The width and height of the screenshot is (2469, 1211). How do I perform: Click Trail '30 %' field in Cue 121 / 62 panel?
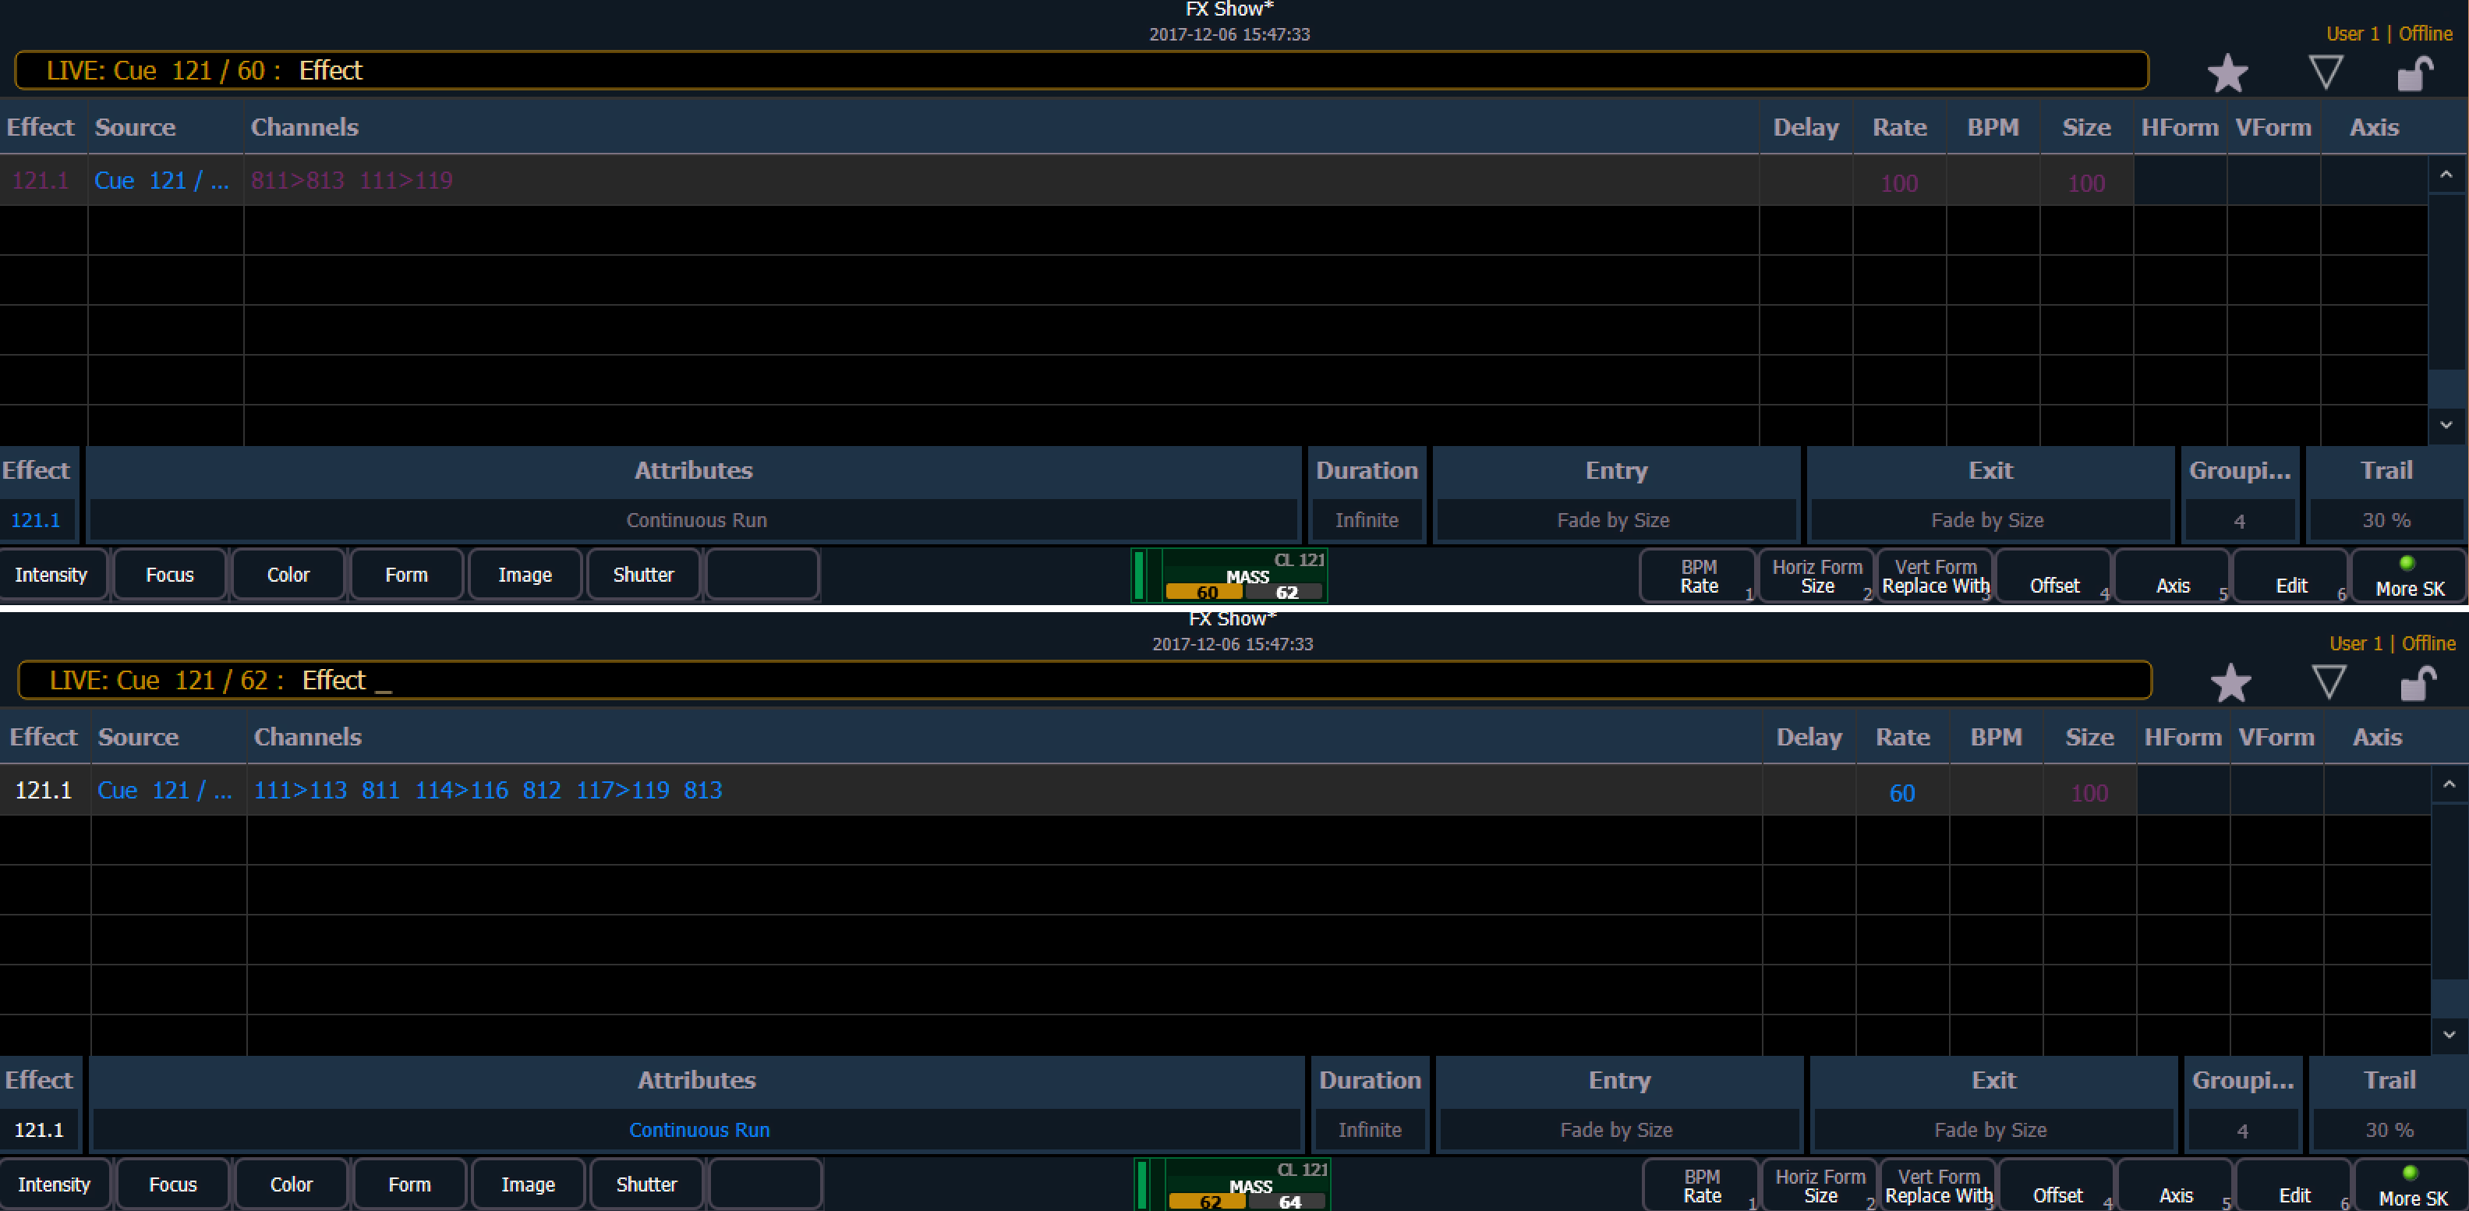2389,1129
